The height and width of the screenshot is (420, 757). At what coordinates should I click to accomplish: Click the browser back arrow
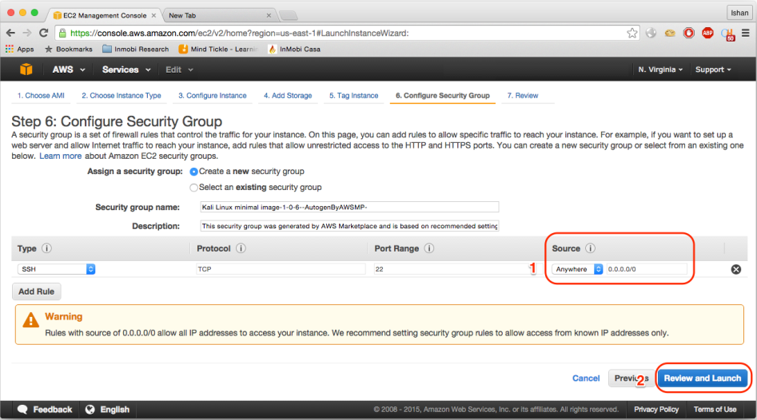click(x=10, y=33)
